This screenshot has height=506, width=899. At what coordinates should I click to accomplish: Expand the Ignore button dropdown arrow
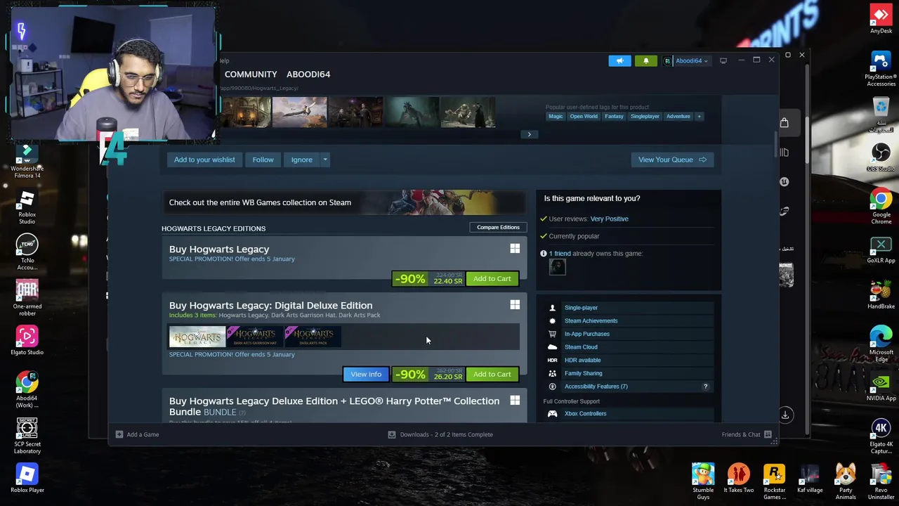tap(325, 160)
